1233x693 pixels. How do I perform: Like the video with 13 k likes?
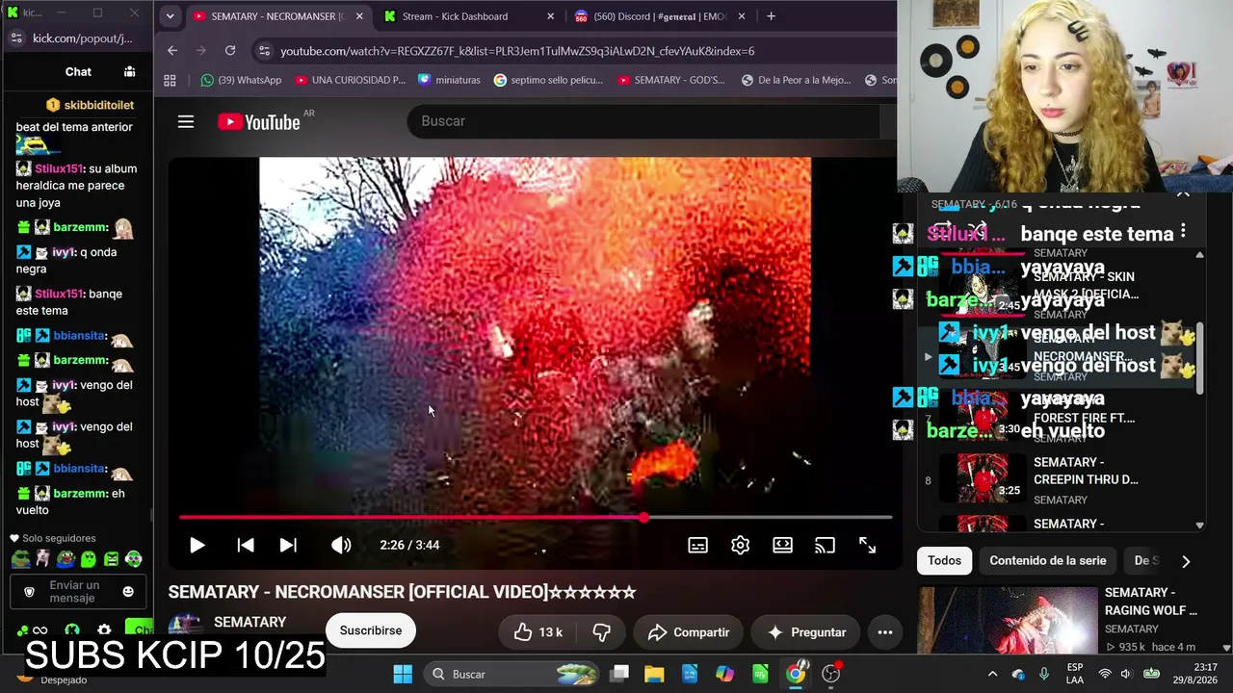coord(538,632)
